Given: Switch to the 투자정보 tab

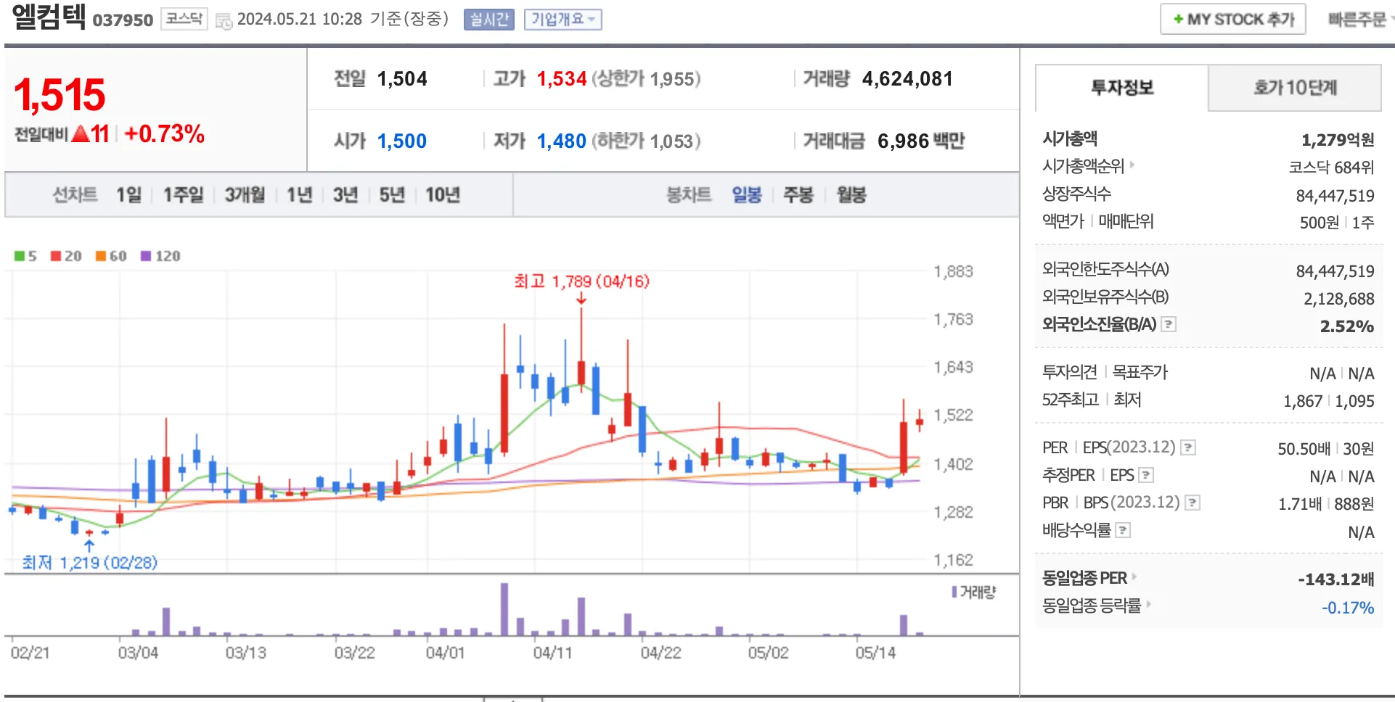Looking at the screenshot, I should (x=1121, y=88).
